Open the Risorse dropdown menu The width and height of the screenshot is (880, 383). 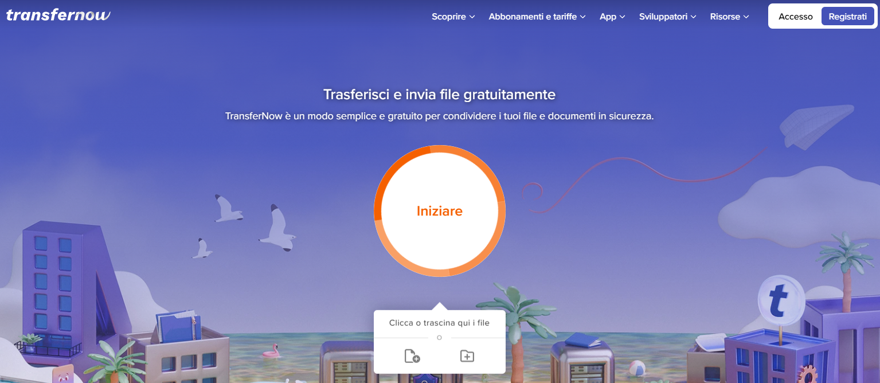pyautogui.click(x=730, y=17)
